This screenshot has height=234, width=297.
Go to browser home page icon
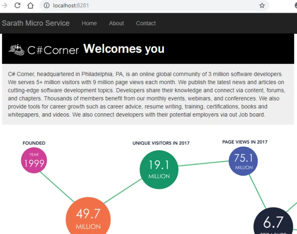30,5
